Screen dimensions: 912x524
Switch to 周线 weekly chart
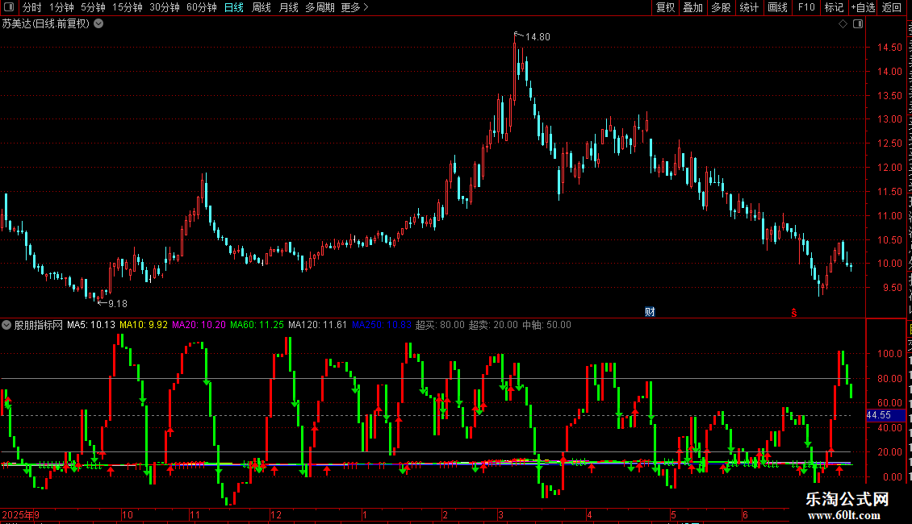click(261, 7)
